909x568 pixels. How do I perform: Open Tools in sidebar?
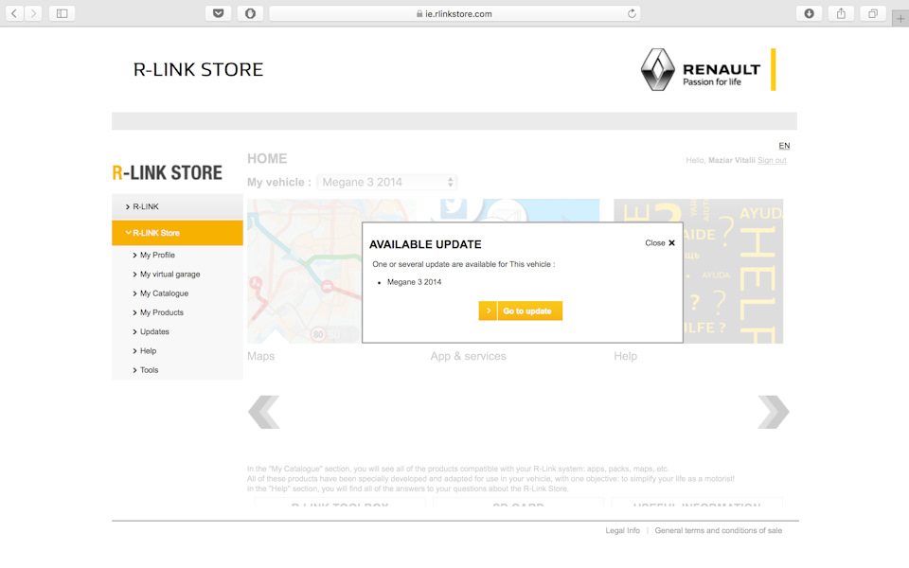coord(149,370)
